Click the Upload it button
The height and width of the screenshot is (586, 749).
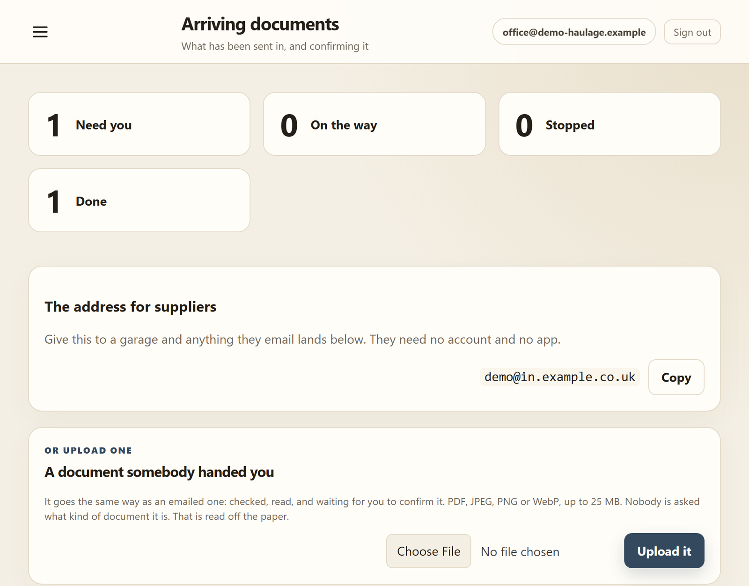pos(664,551)
